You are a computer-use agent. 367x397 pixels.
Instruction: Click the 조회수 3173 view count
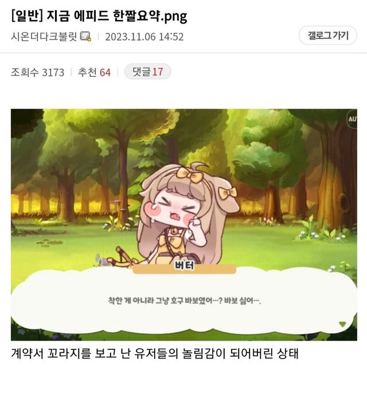(38, 72)
